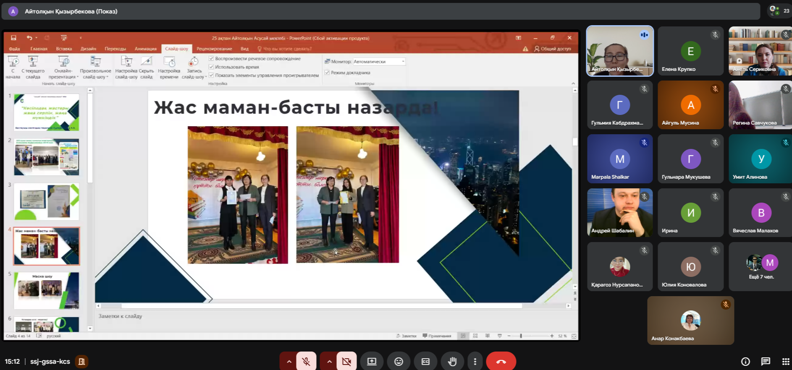The width and height of the screenshot is (792, 370).
Task: Uncheck 'Использовать время' checkbox
Action: pos(211,67)
